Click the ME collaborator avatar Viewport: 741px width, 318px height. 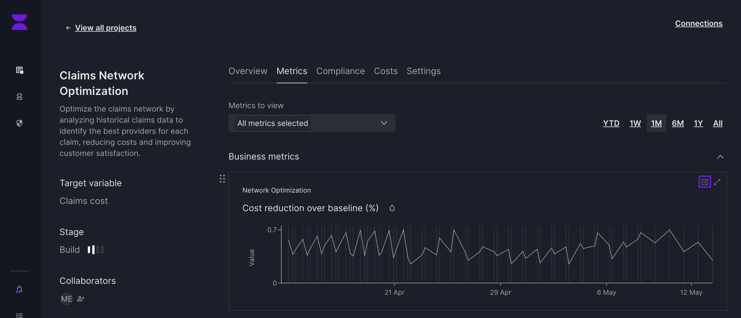[x=66, y=299]
